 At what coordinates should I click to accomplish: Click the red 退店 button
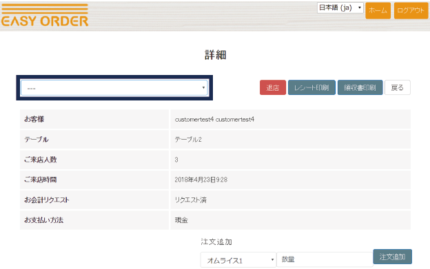[x=273, y=87]
